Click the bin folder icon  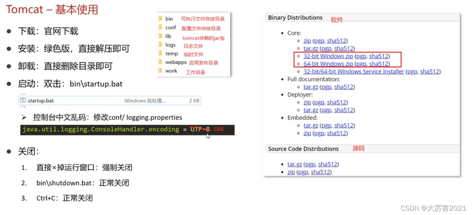(x=160, y=19)
